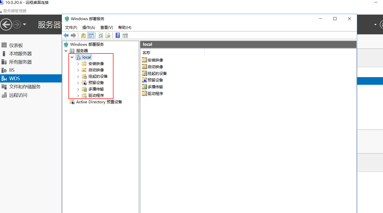The width and height of the screenshot is (383, 213).
Task: Select Active Directory 预置设备 tree item
Action: coord(99,102)
